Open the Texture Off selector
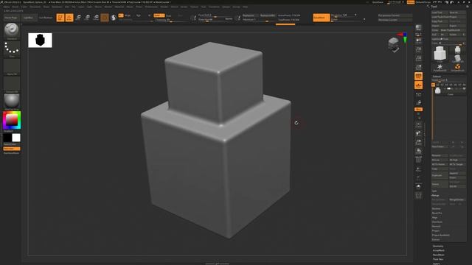Image resolution: width=472 pixels, height=265 pixels. (12, 84)
